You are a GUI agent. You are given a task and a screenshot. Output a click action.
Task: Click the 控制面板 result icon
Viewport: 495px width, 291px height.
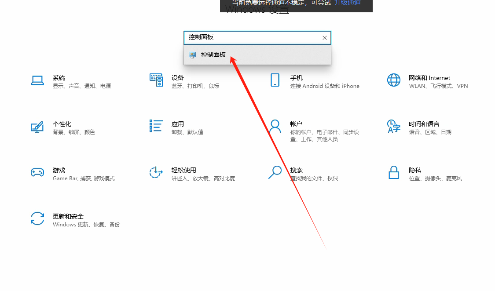[192, 55]
